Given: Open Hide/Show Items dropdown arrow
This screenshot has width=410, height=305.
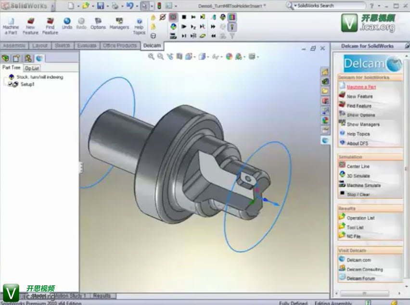Looking at the screenshot, I should coord(222,57).
